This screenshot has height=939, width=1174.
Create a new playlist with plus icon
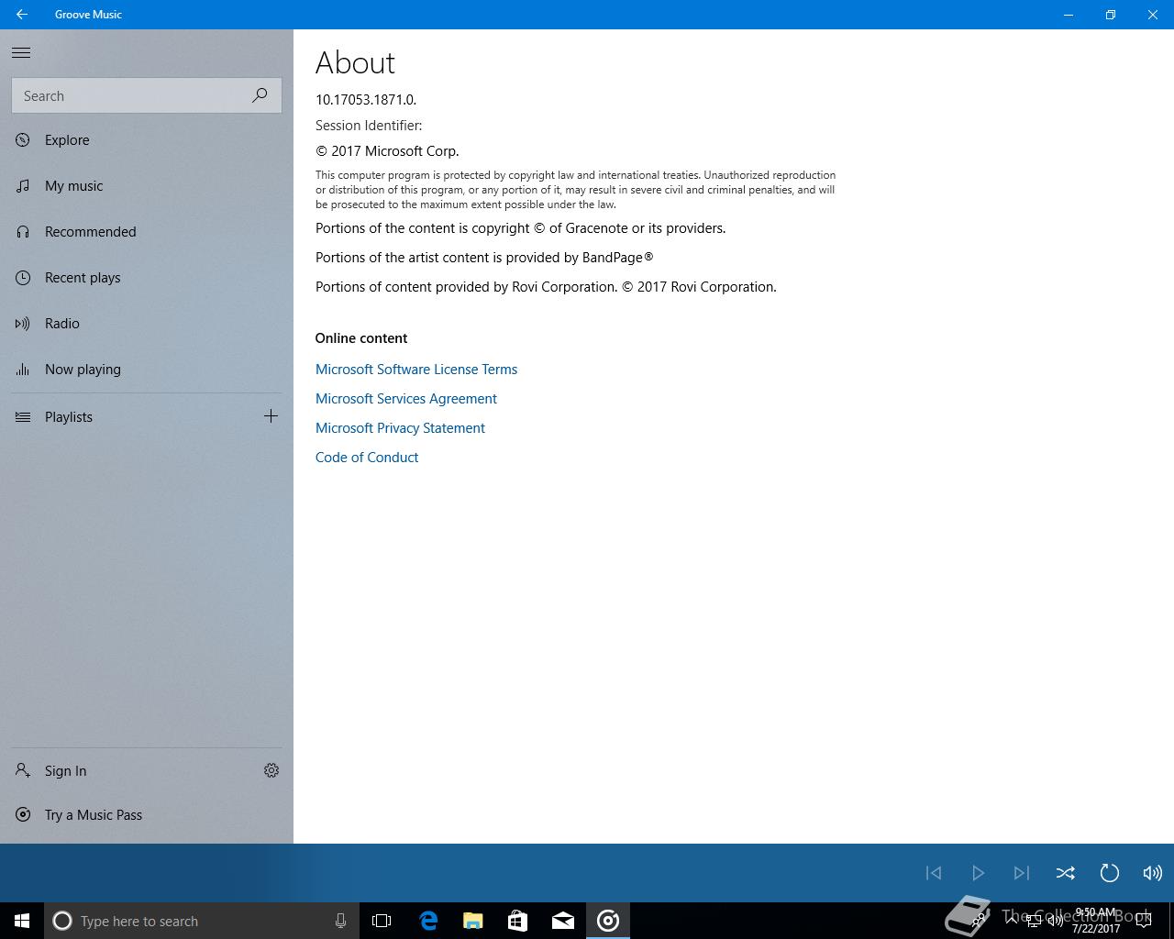pyautogui.click(x=271, y=416)
